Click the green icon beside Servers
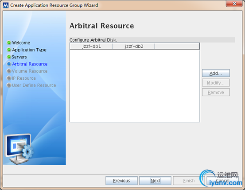The height and width of the screenshot is (190, 245). 9,57
